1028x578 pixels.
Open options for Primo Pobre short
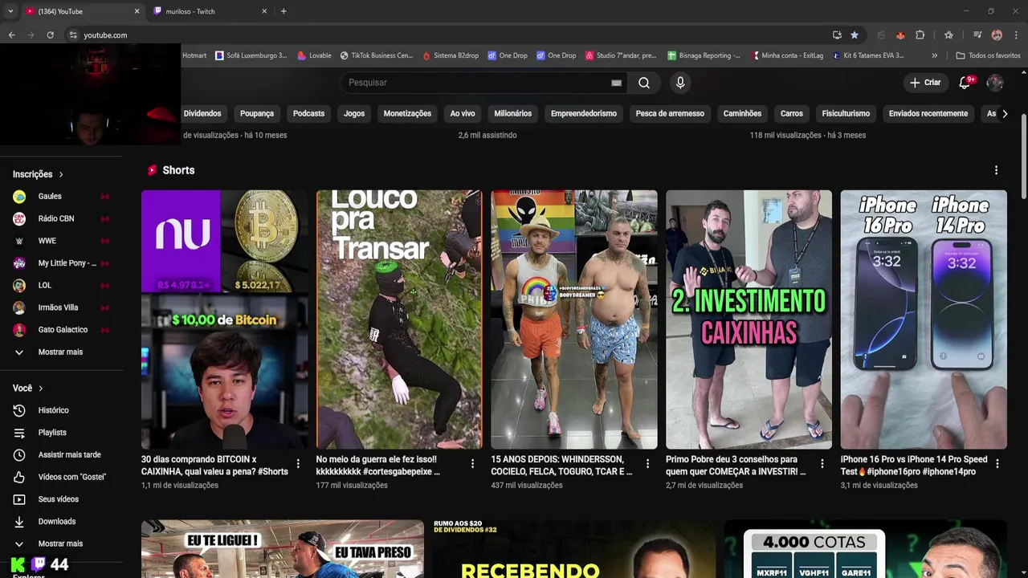click(822, 464)
